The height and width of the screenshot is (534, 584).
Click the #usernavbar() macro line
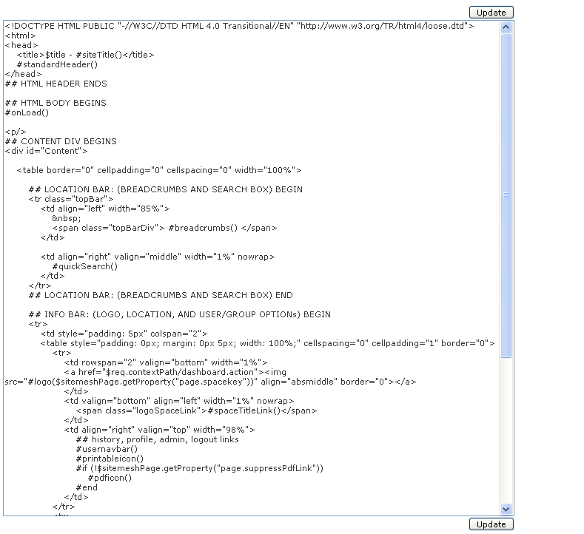pos(107,449)
